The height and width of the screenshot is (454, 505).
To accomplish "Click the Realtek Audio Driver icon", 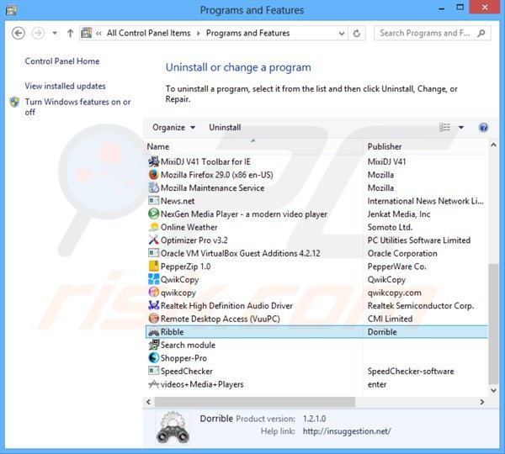I will click(154, 305).
